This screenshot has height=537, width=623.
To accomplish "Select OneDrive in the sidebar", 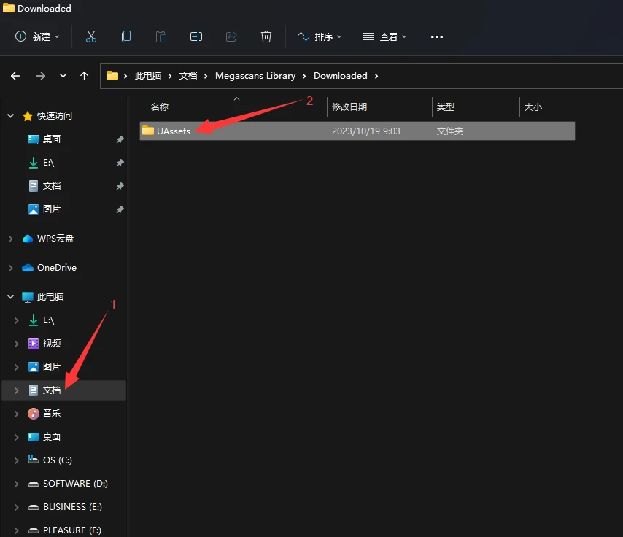I will (56, 268).
